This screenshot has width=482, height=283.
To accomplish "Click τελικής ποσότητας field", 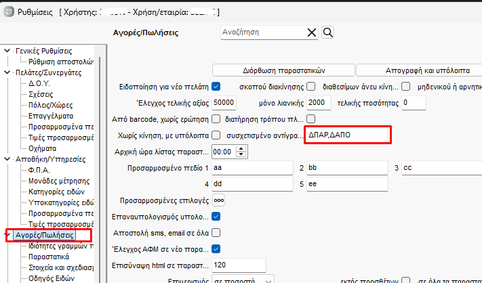I will [414, 103].
